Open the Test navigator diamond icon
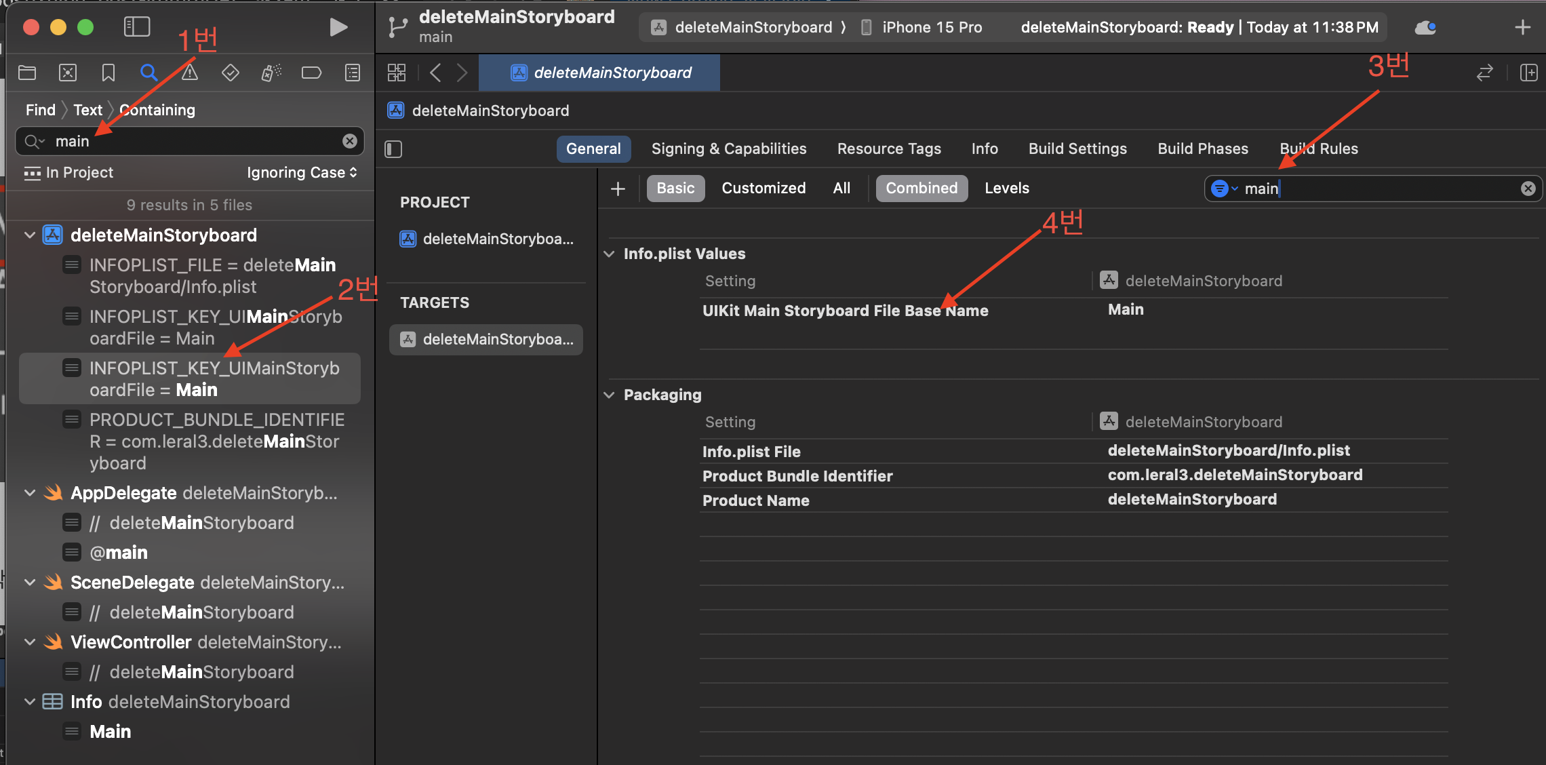This screenshot has width=1546, height=765. click(x=231, y=73)
